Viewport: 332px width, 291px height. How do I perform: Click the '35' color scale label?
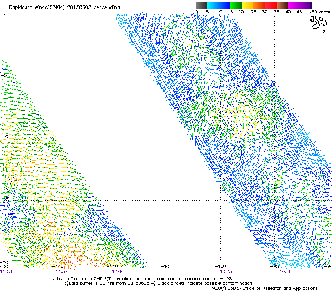pyautogui.click(x=276, y=12)
